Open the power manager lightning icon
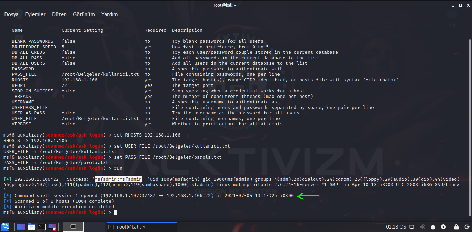This screenshot has width=472, height=232. coord(443,227)
